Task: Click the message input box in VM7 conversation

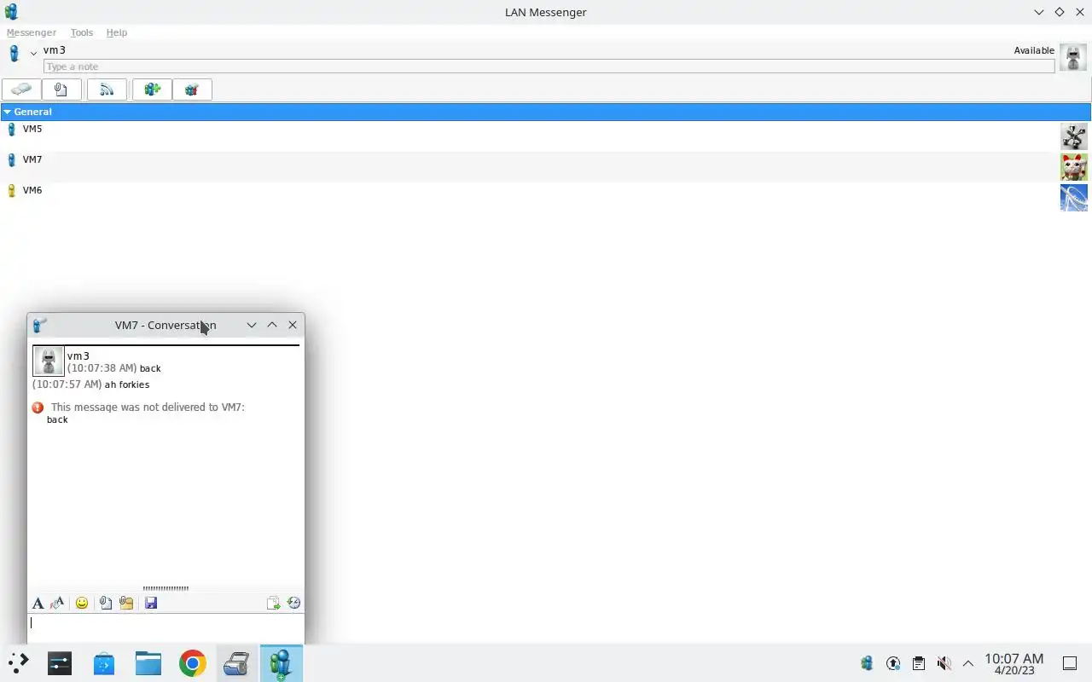Action: tap(166, 628)
